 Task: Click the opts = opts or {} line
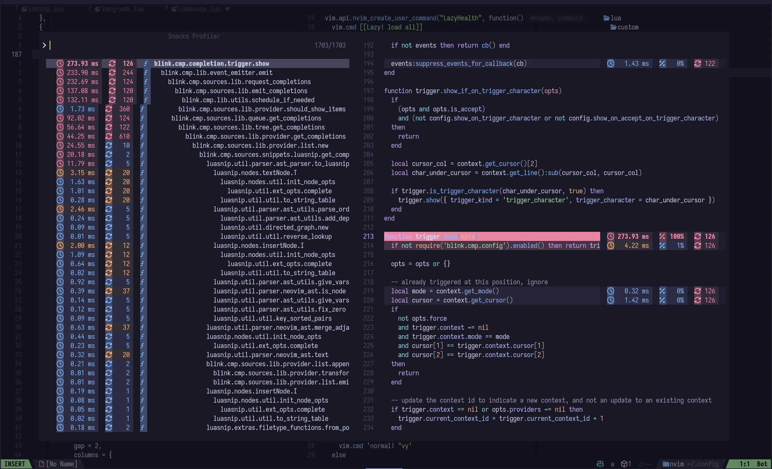421,264
